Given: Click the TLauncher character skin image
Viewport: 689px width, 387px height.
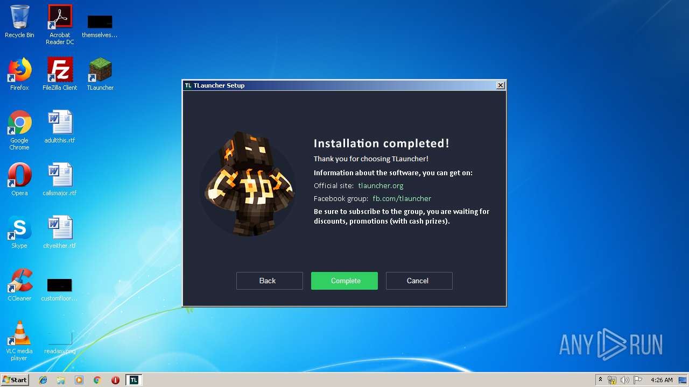Looking at the screenshot, I should point(248,184).
